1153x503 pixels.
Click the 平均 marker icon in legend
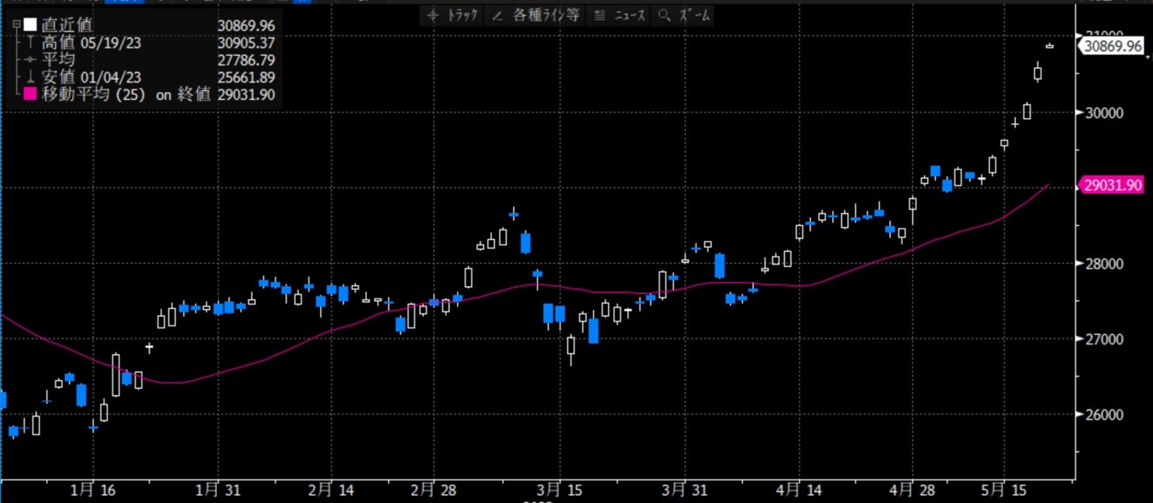(x=30, y=60)
